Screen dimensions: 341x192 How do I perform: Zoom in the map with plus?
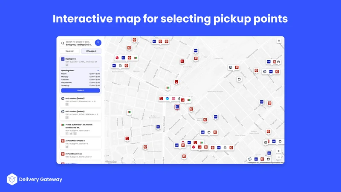point(279,151)
